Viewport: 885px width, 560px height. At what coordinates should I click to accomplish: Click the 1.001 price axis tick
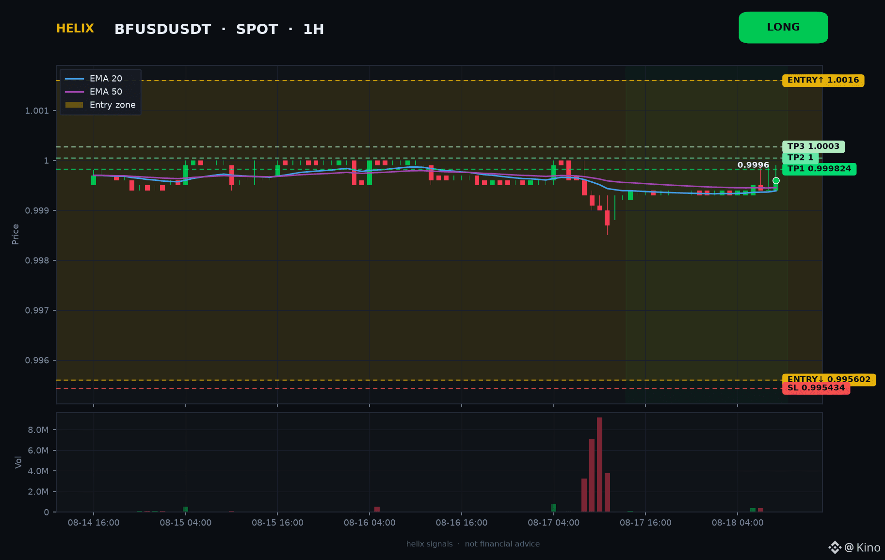[37, 111]
